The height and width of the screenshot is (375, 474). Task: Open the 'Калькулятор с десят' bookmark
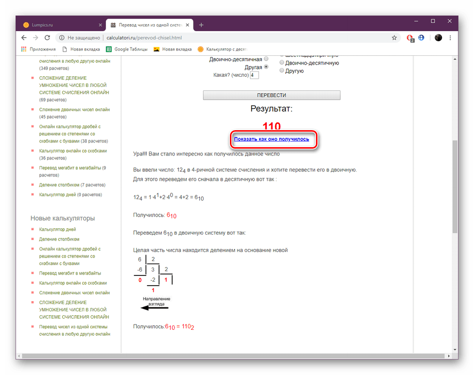tap(223, 49)
